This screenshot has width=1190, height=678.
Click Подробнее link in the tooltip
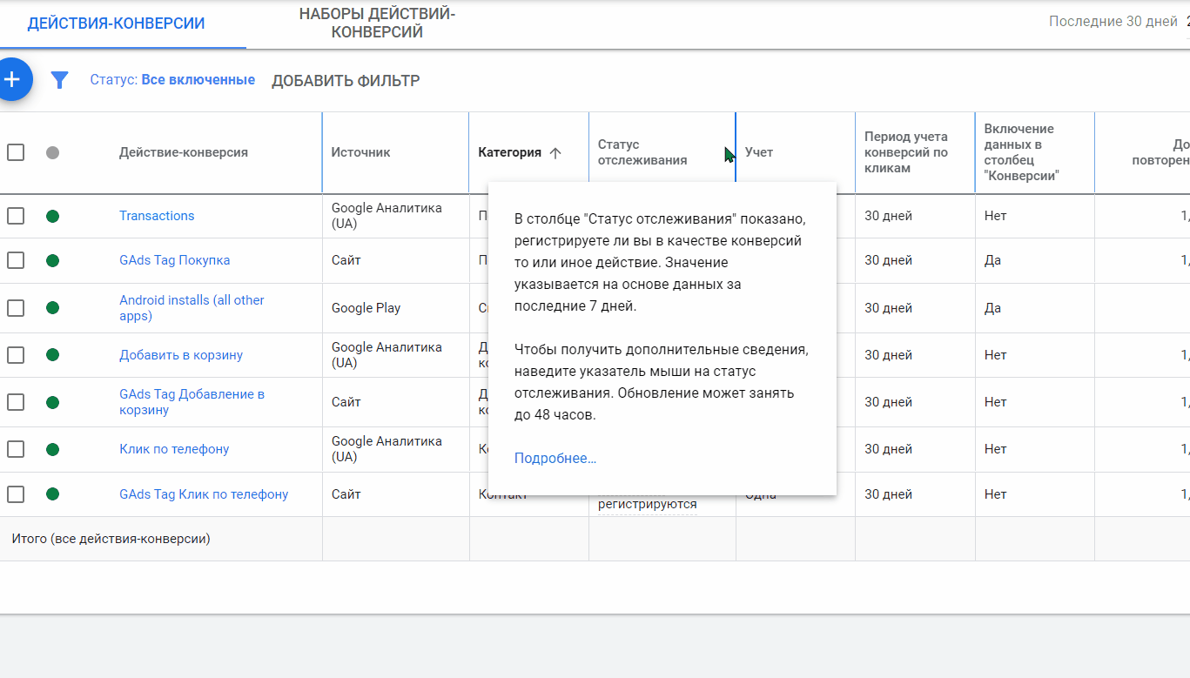pyautogui.click(x=555, y=459)
